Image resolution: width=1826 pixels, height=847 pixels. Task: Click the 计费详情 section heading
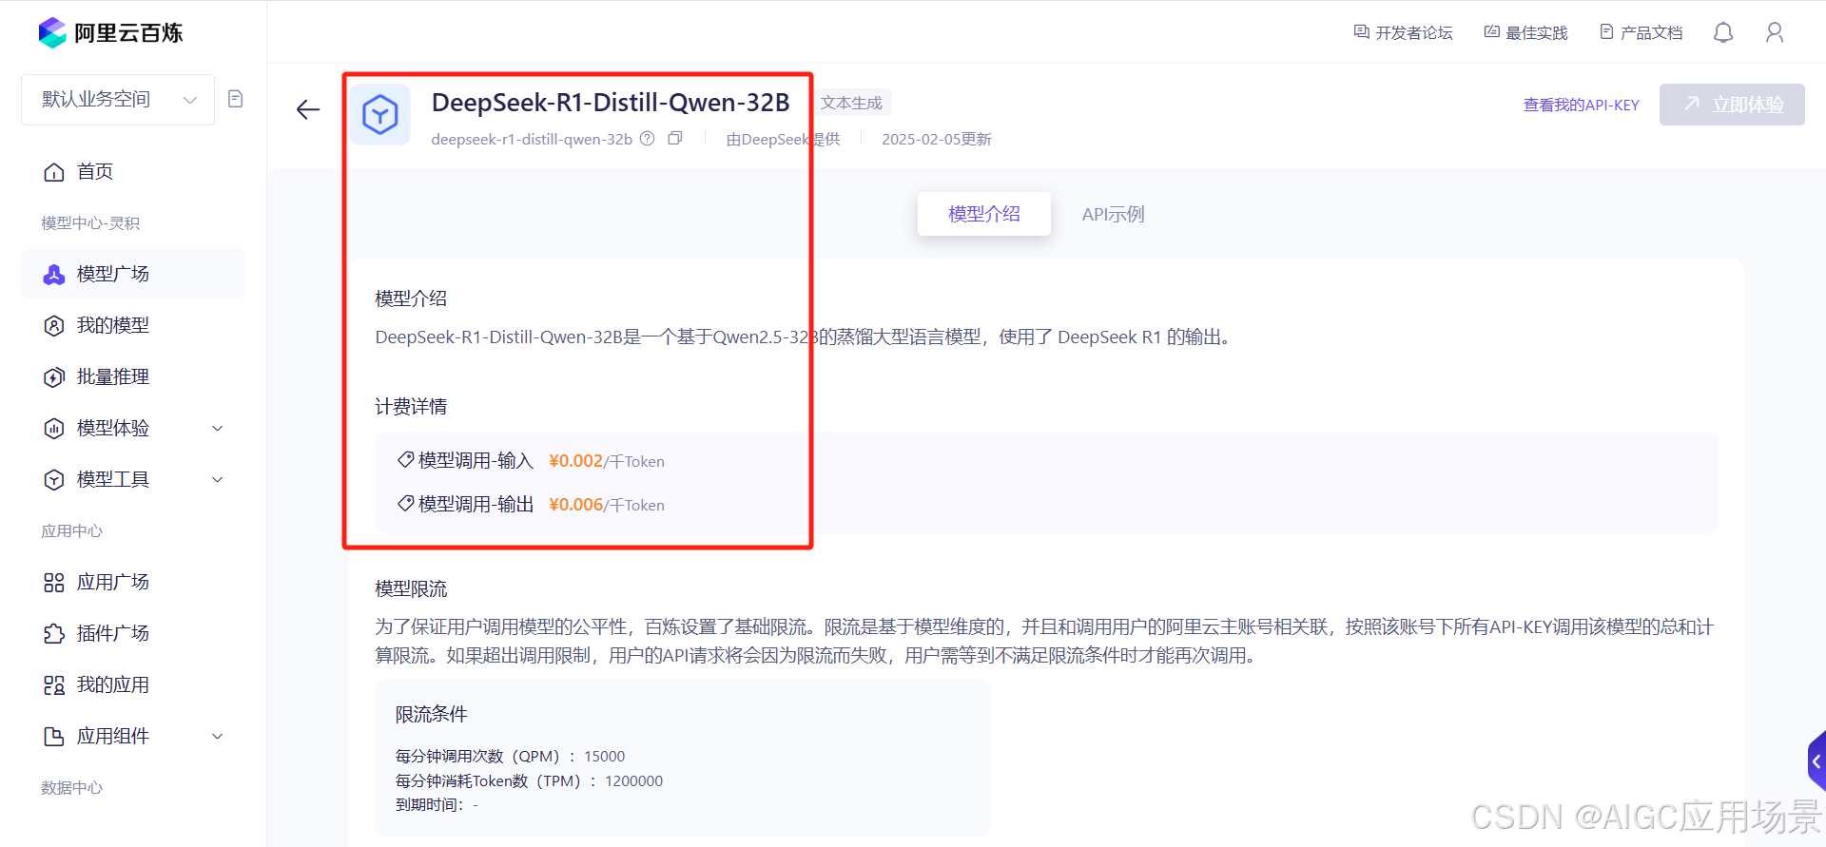click(x=411, y=407)
